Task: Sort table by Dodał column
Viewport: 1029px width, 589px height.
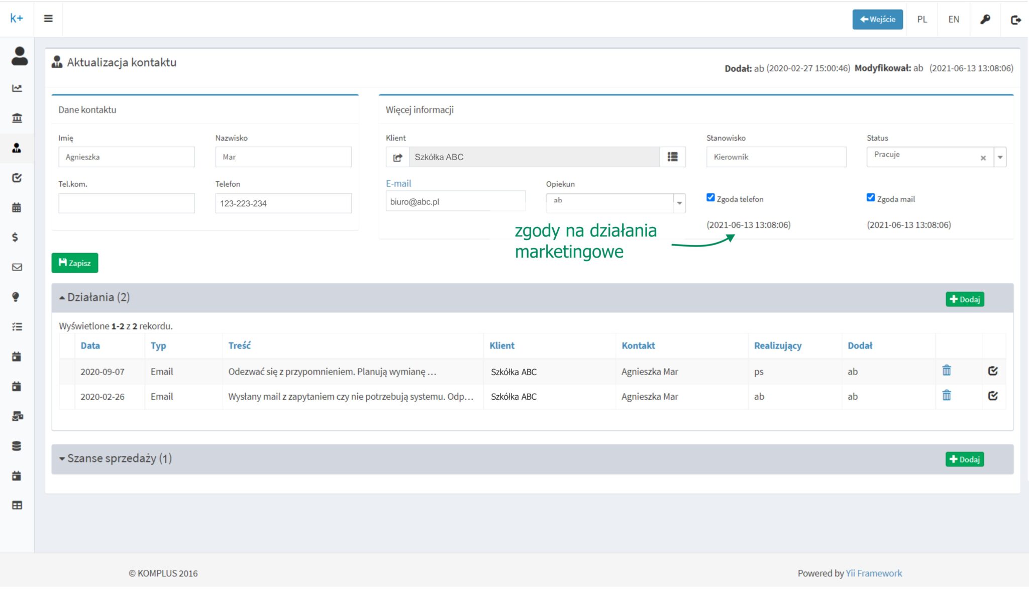Action: 860,345
